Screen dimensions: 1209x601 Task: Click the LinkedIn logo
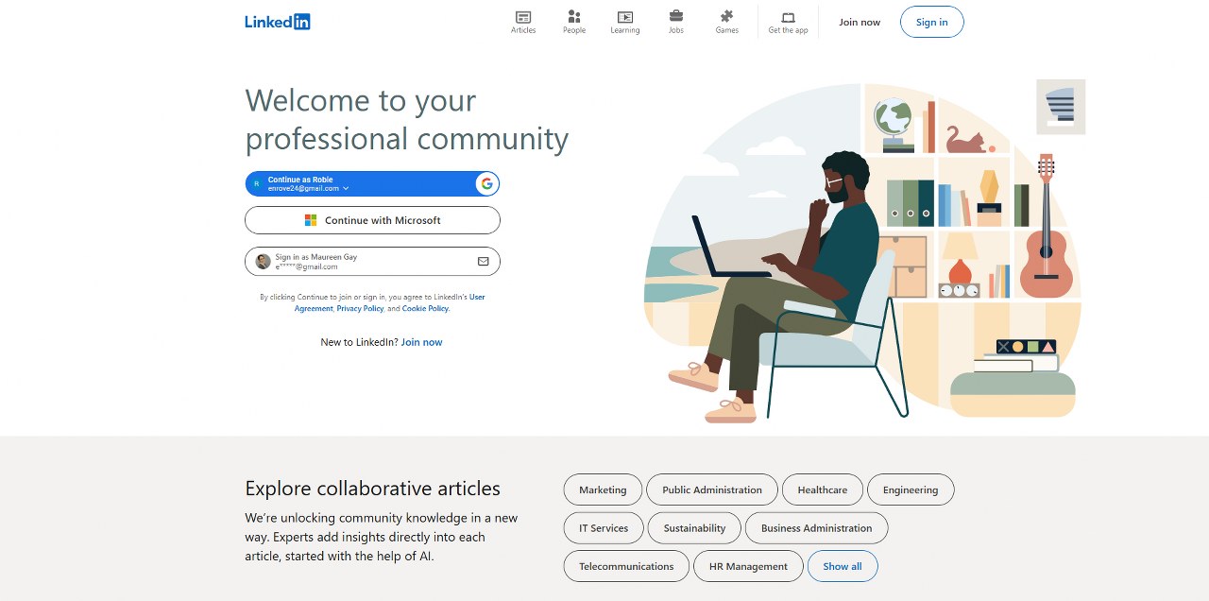278,22
